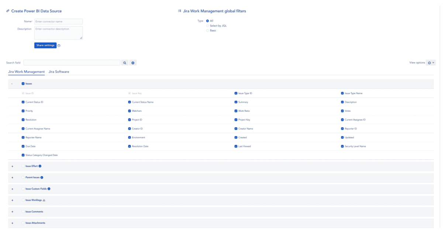This screenshot has height=232, width=445.
Task: Uncheck the Environment checkbox
Action: [130, 138]
